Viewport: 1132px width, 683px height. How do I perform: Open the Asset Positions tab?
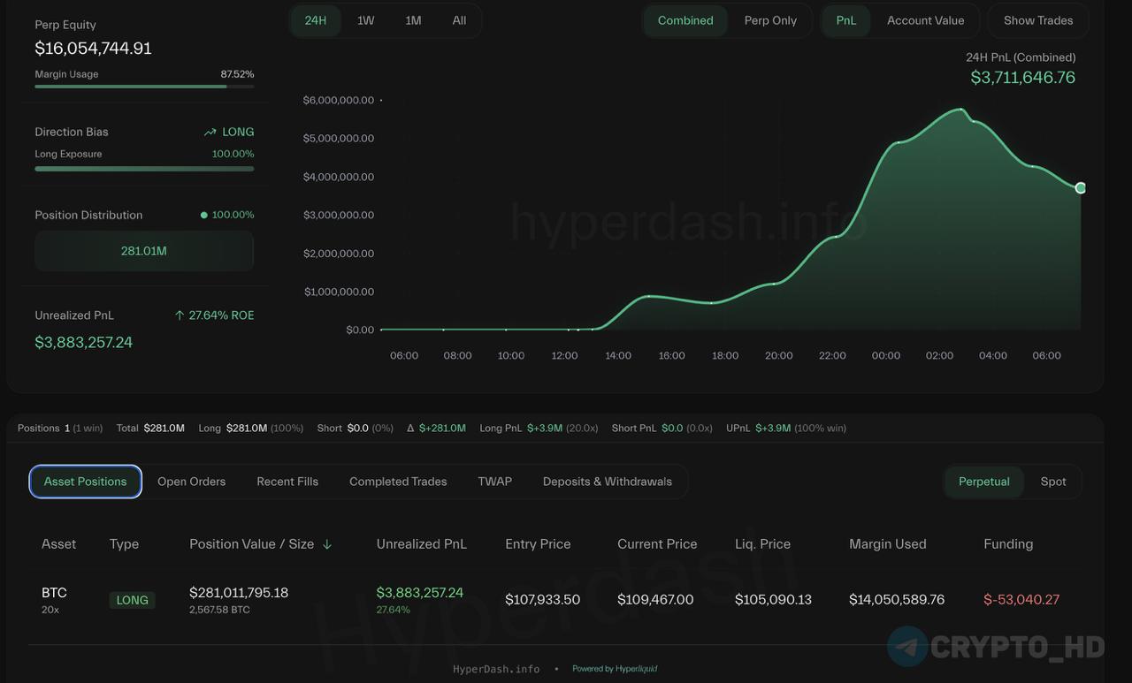click(x=86, y=482)
